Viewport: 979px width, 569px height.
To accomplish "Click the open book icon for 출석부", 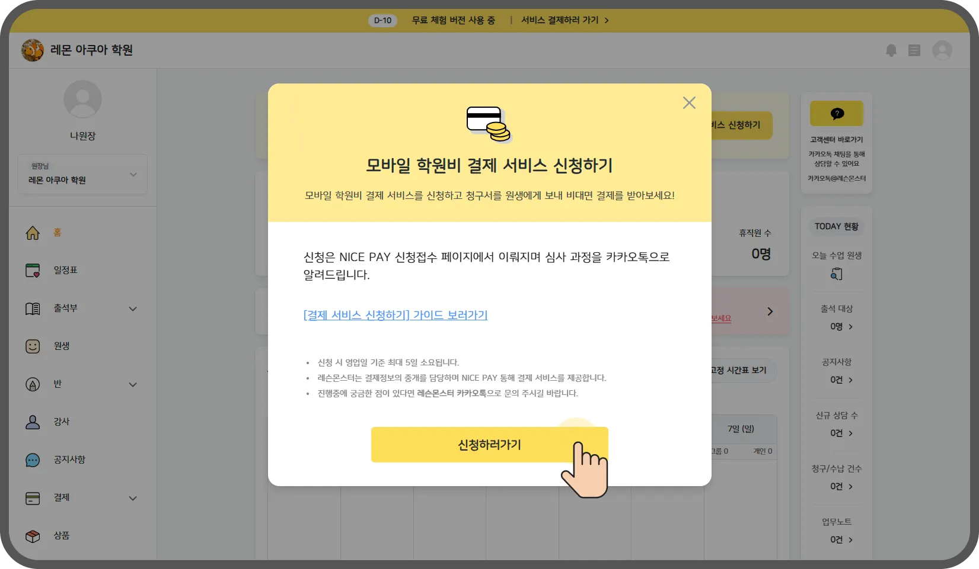I will tap(33, 308).
